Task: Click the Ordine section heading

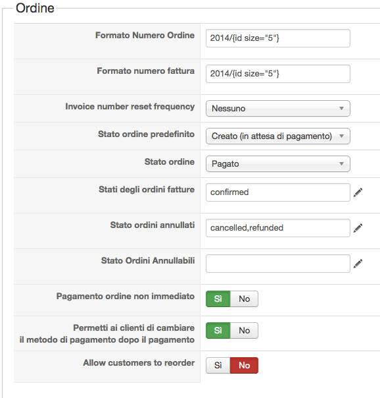Action: tap(35, 8)
